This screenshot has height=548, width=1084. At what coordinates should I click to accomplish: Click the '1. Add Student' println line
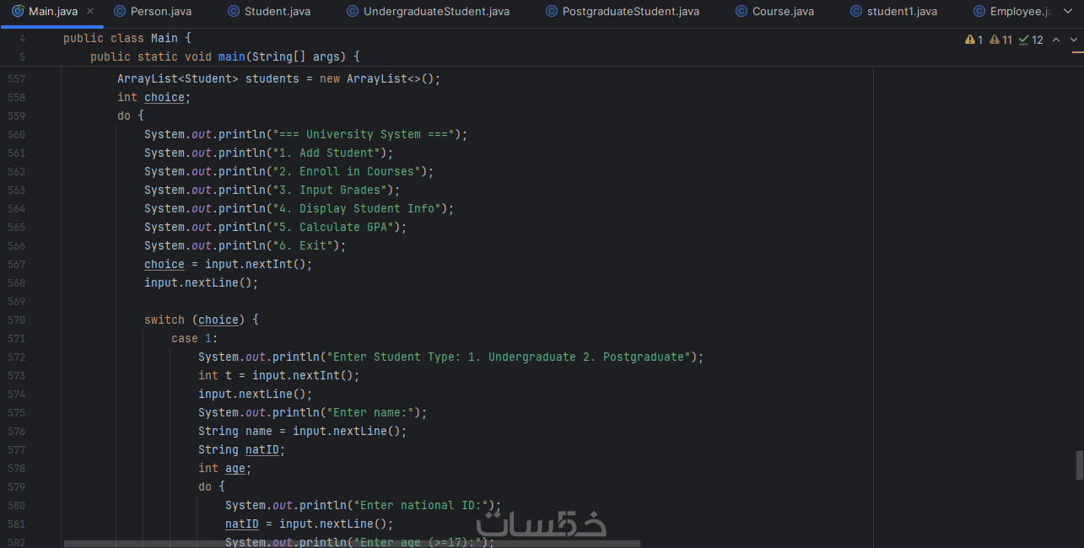coord(269,153)
